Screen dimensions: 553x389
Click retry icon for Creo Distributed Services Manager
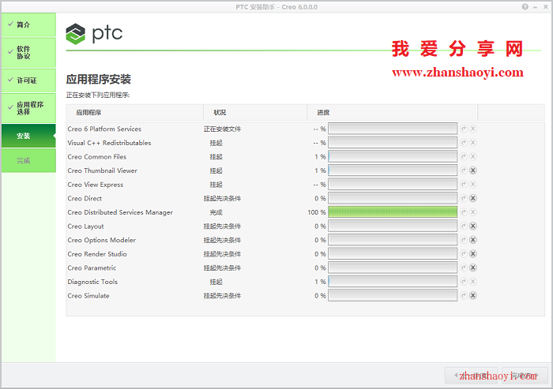(464, 212)
